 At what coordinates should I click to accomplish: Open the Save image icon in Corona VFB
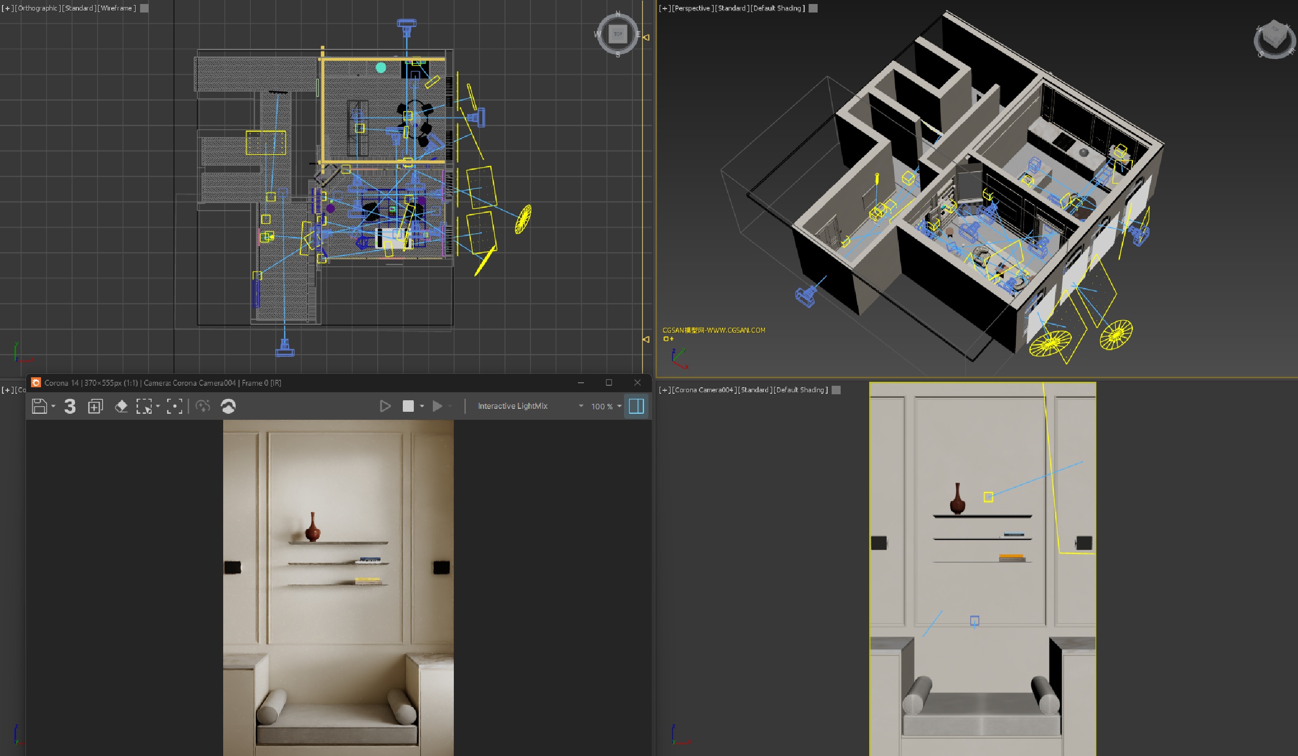pyautogui.click(x=39, y=406)
